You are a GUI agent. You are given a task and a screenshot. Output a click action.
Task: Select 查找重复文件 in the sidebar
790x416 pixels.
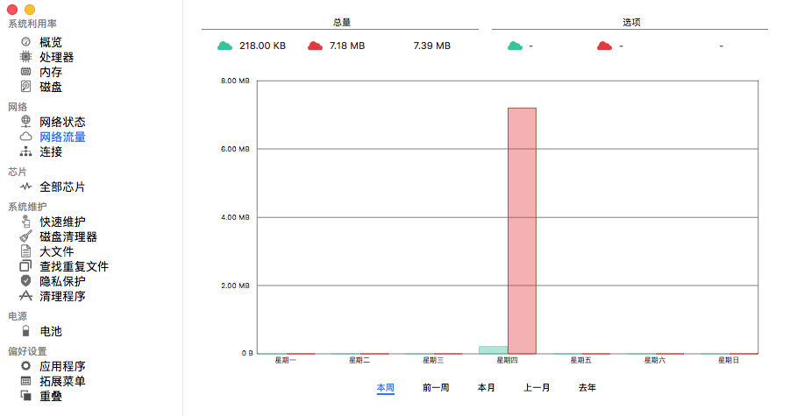pyautogui.click(x=74, y=266)
